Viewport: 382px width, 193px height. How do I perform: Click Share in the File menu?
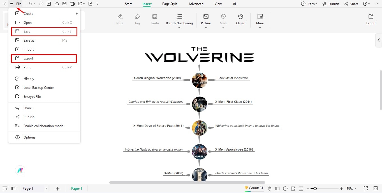pos(44,108)
